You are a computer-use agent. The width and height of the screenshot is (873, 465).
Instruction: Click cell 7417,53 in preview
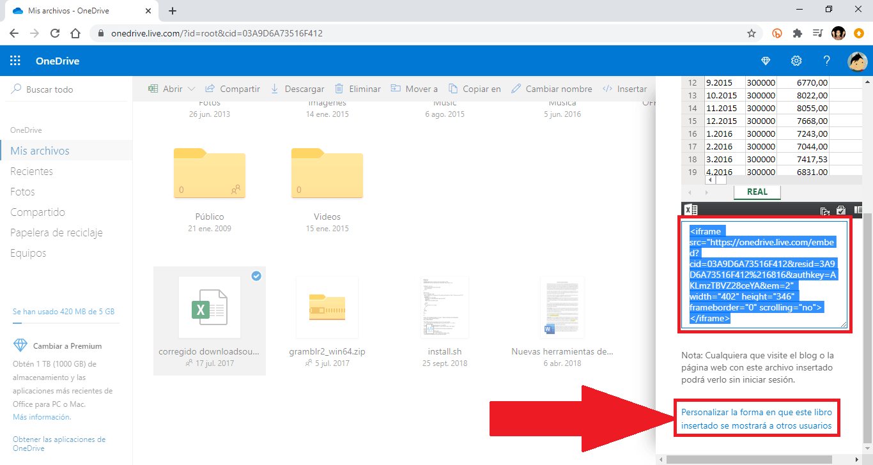tap(804, 159)
